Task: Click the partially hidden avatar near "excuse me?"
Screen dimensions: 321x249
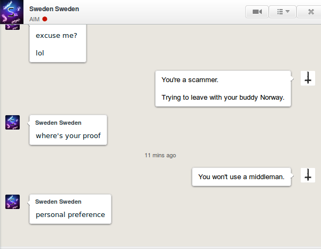Action: tap(12, 27)
